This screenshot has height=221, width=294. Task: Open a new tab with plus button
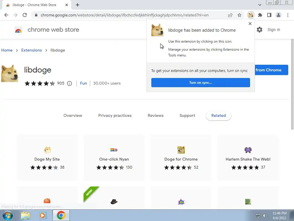point(78,5)
